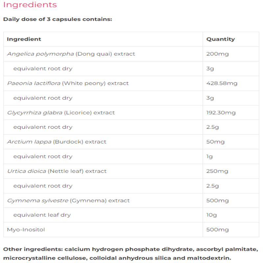Click the 10g quantity value
The image size is (263, 263).
[x=211, y=215]
